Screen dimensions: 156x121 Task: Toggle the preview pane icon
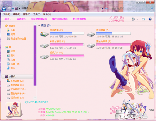[143, 19]
